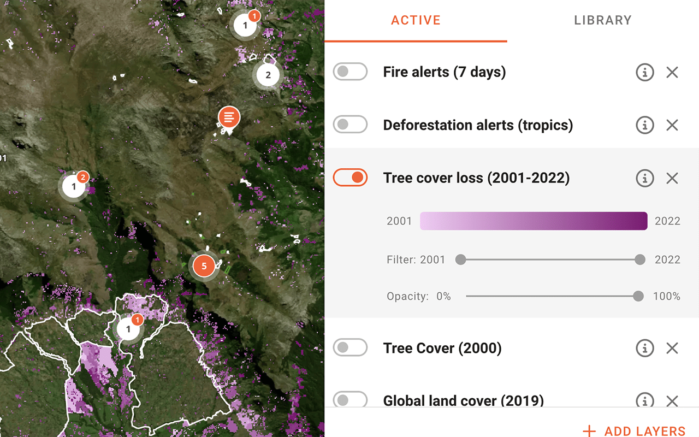Enable the Tree Cover (2000) toggle
699x437 pixels.
pyautogui.click(x=350, y=348)
